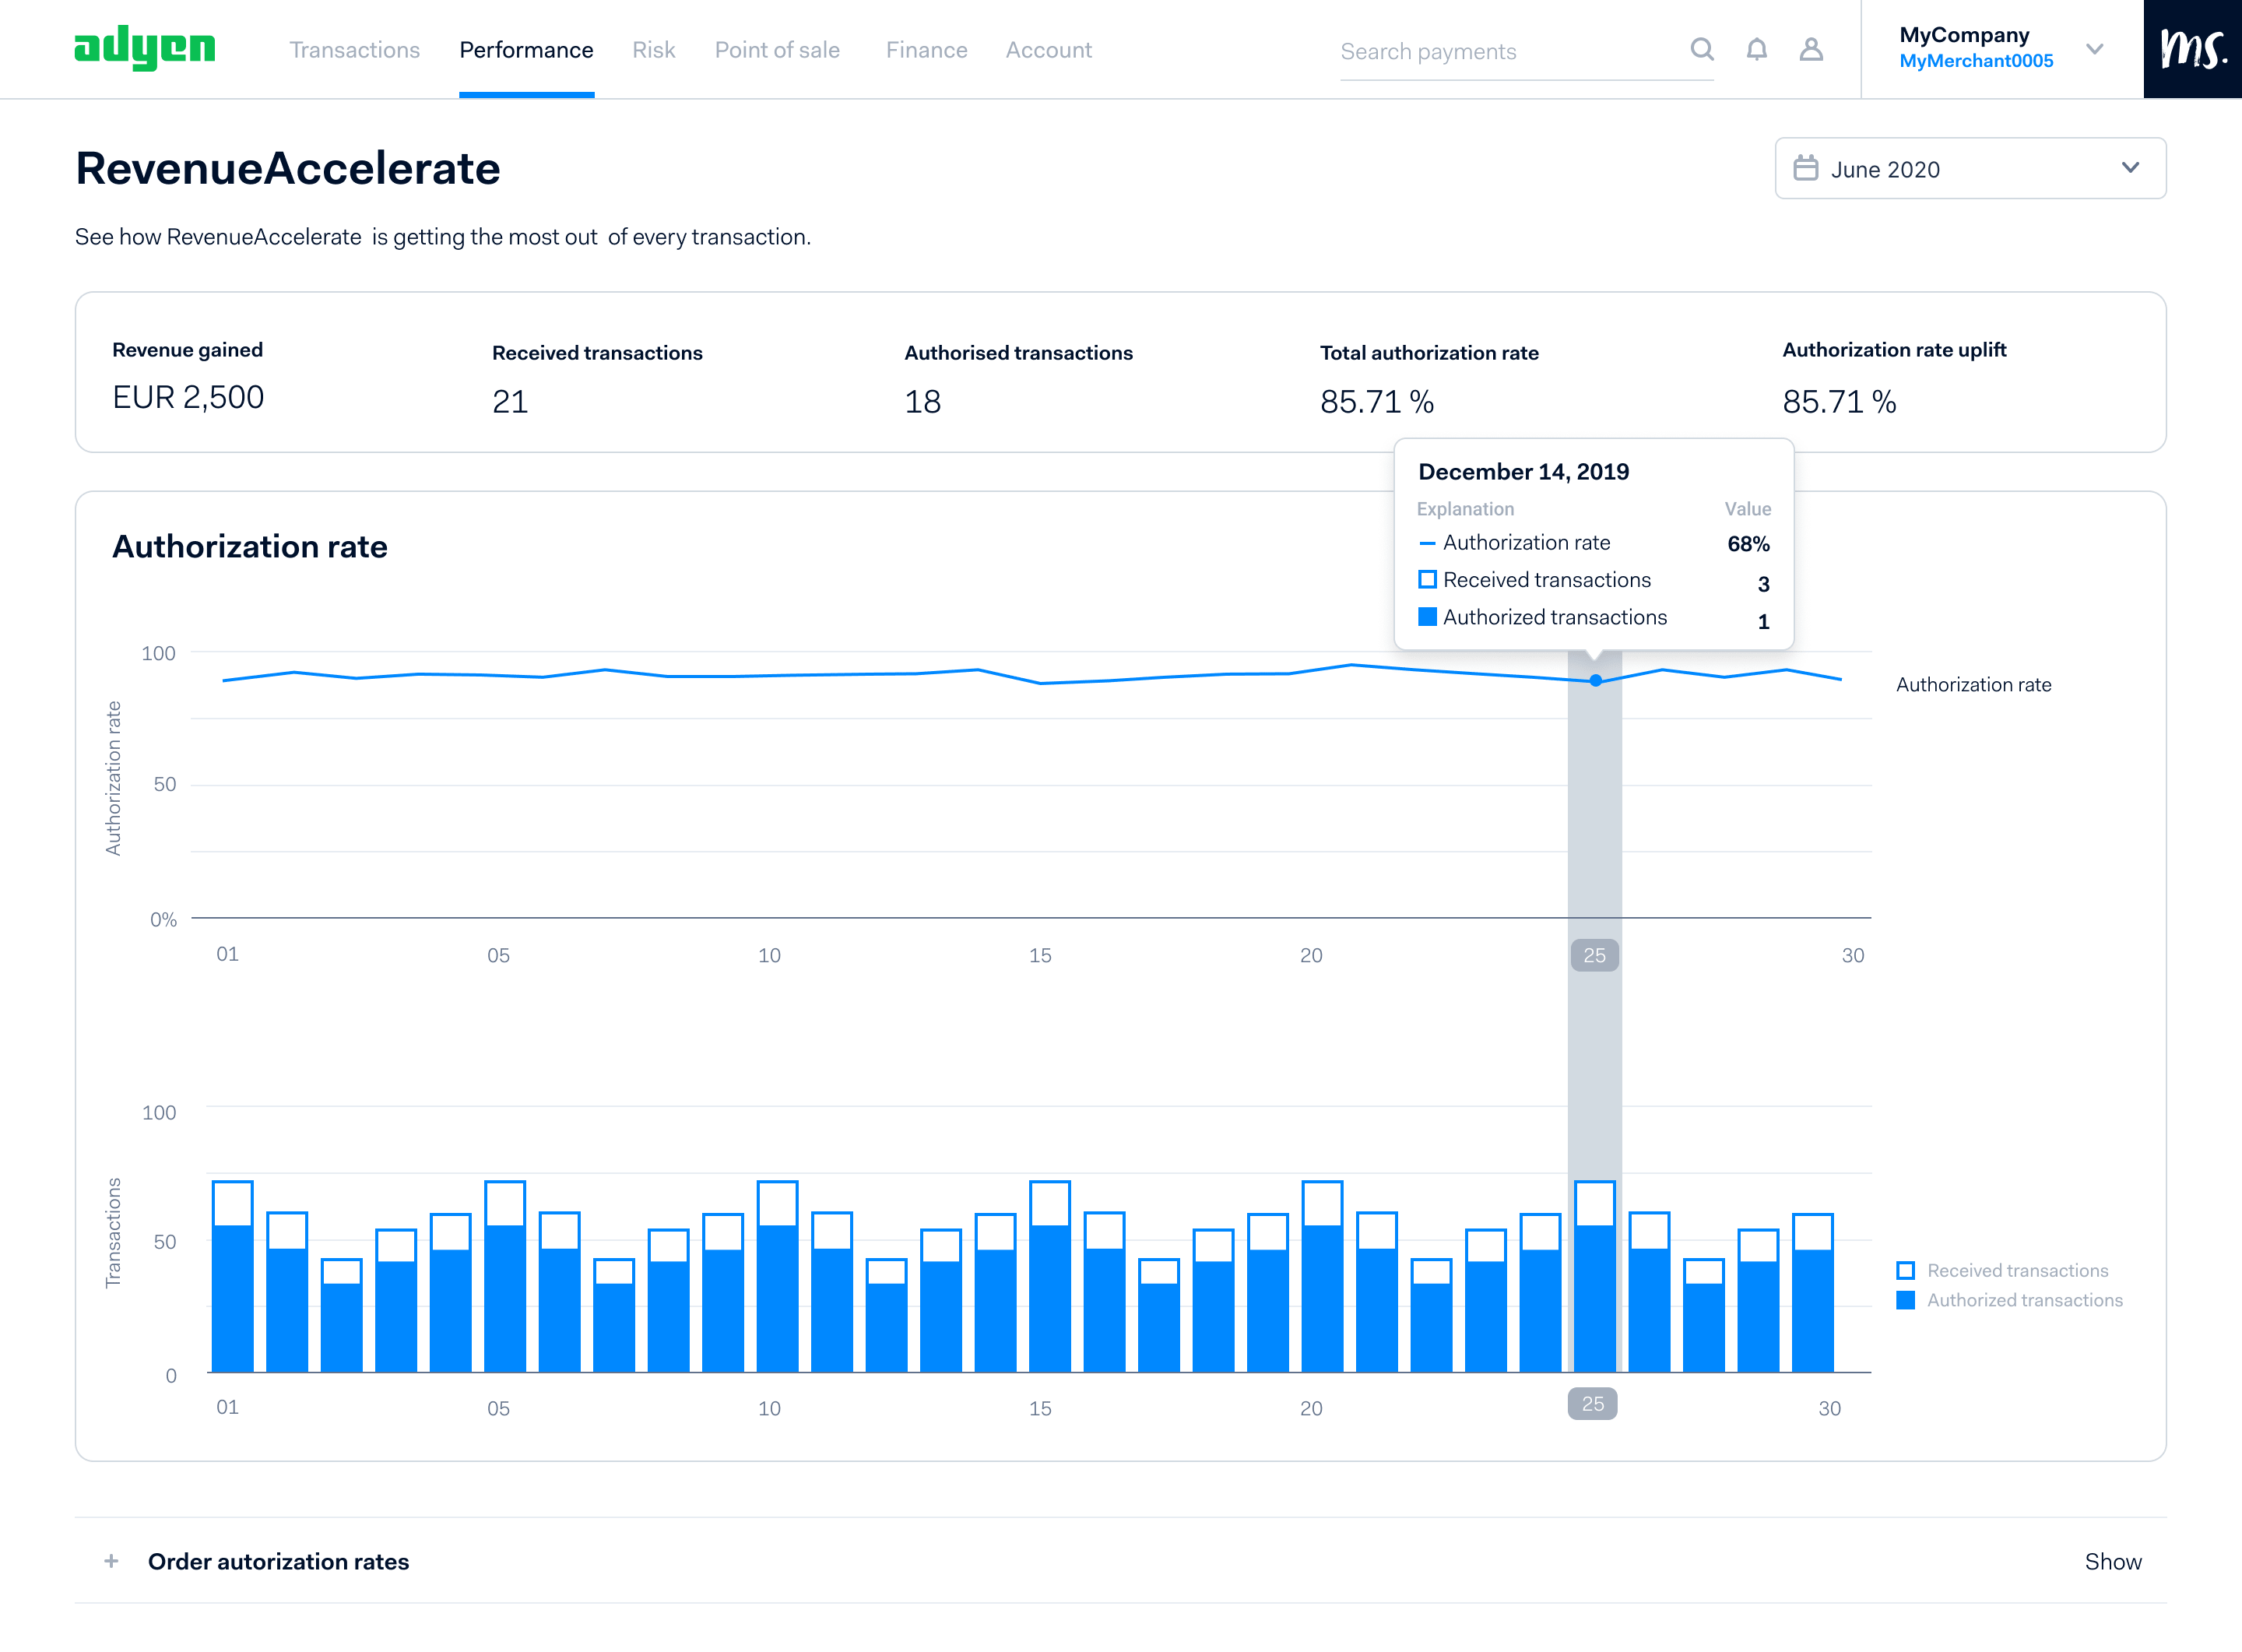Open notifications bell icon

(1757, 49)
